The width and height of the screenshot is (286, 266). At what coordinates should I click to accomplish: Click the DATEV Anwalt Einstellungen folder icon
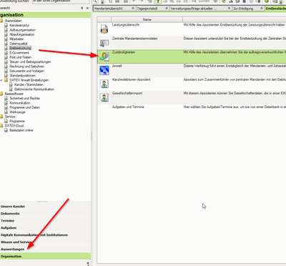coord(6,80)
